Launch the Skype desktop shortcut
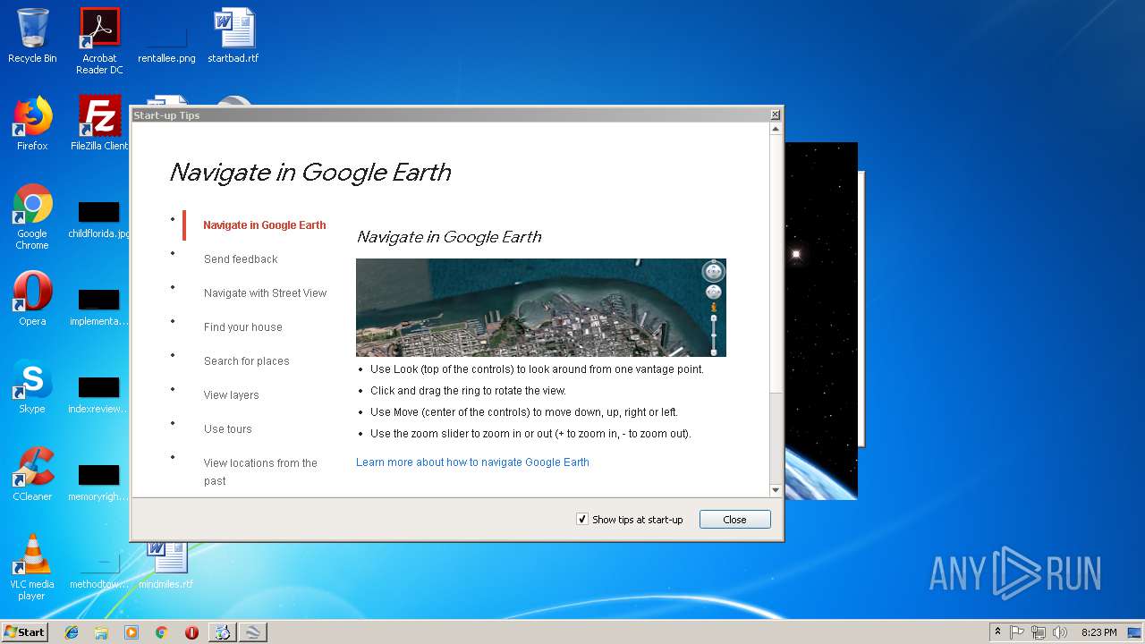1145x644 pixels. 32,386
